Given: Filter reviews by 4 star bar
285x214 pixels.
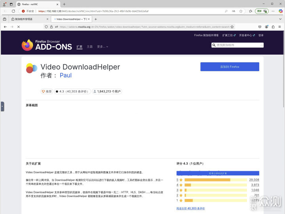Looking at the screenshot, I should tap(216, 185).
